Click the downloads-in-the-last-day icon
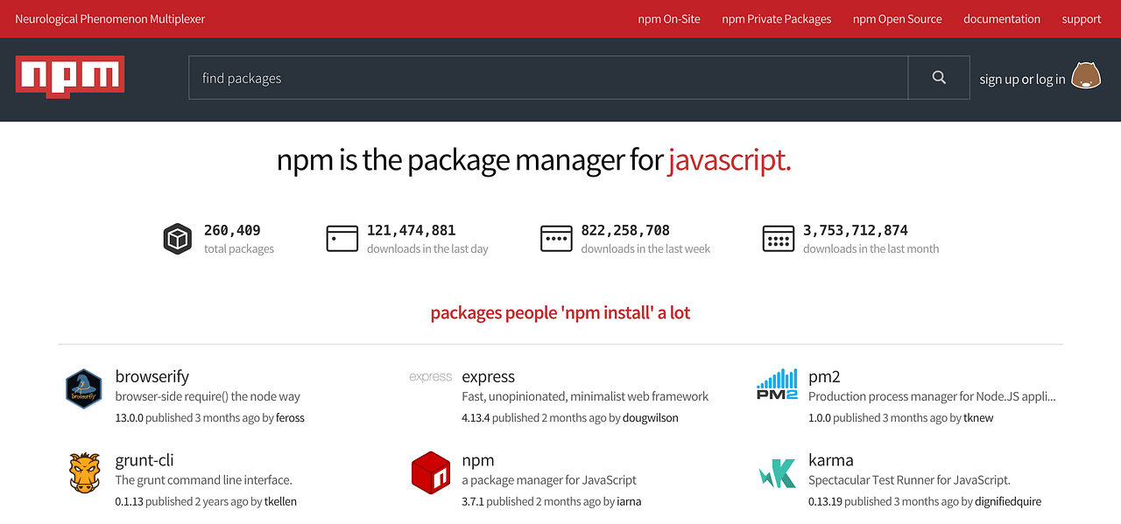Viewport: 1121px width, 524px height. [x=342, y=237]
